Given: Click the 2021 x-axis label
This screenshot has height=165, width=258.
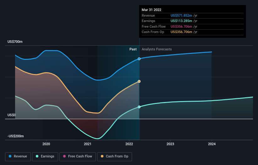Looking at the screenshot, I should click(x=88, y=144).
